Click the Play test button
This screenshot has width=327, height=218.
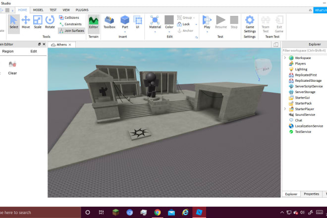(x=207, y=22)
